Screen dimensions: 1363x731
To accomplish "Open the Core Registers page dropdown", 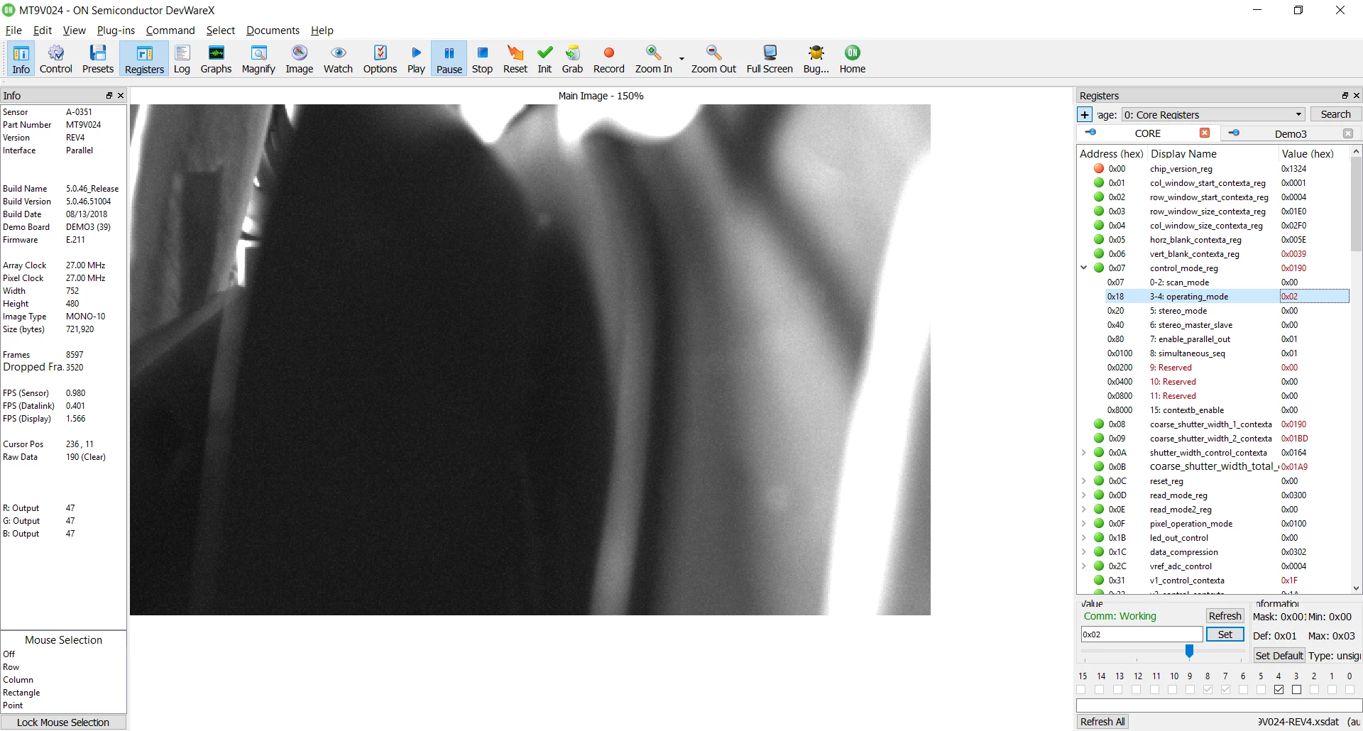I will (x=1214, y=114).
